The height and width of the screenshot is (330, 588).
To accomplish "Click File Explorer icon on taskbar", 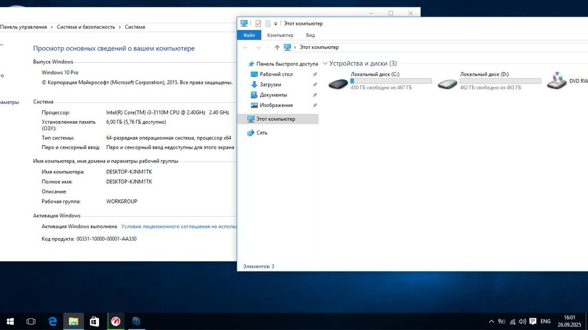I will coord(73,321).
